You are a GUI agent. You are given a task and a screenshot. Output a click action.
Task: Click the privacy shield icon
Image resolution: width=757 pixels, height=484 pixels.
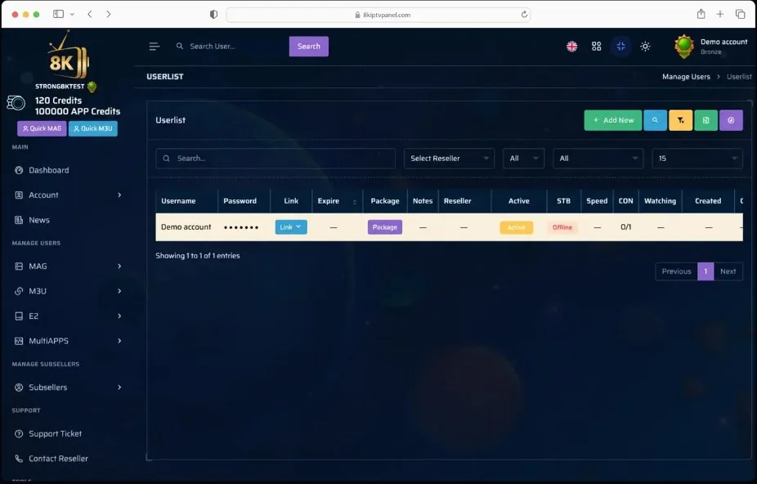(213, 15)
